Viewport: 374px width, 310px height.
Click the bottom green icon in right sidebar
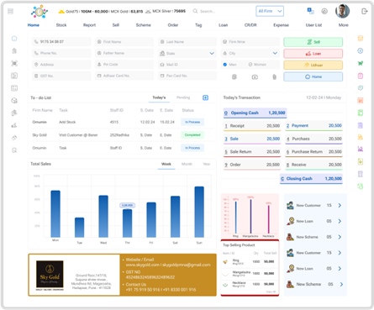pyautogui.click(x=361, y=187)
